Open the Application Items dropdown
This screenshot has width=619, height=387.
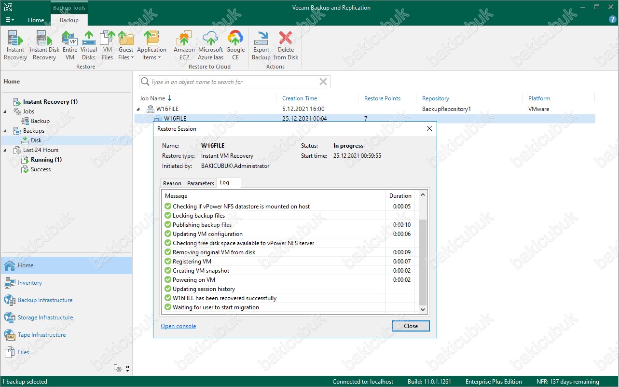click(151, 45)
